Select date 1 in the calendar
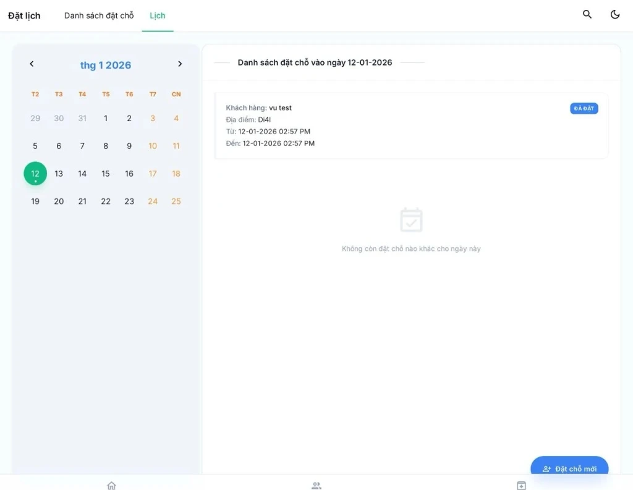This screenshot has width=633, height=490. tap(106, 119)
